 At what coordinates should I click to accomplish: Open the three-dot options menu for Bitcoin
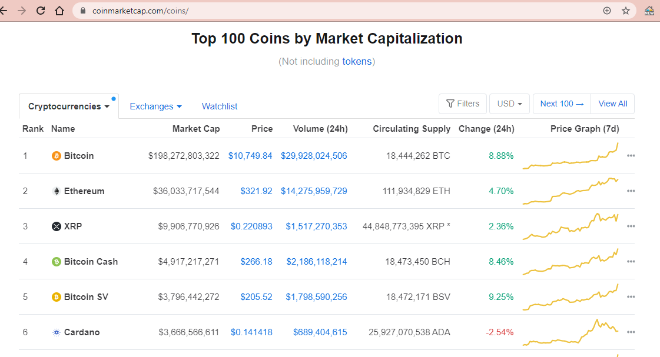point(631,156)
